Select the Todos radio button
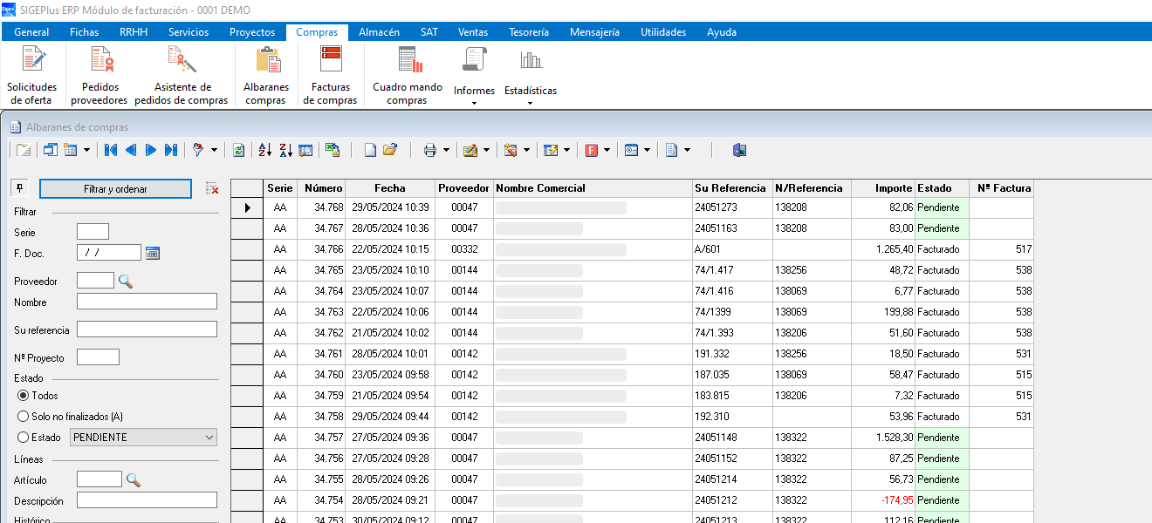 [24, 396]
